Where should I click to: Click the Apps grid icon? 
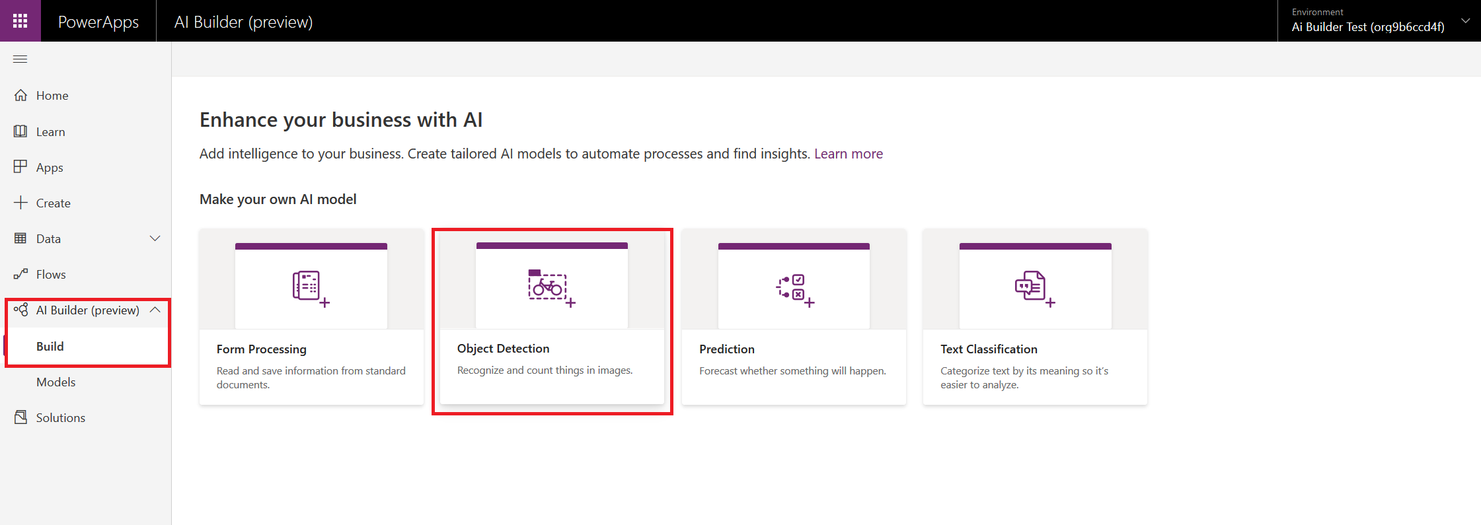pyautogui.click(x=21, y=166)
